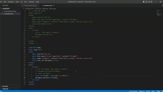The height and width of the screenshot is (92, 163).
Task: Restore down the window
Action: (161, 2)
